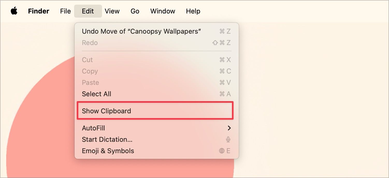Click the greyed-out Redo entry
389x178 pixels.
point(90,43)
